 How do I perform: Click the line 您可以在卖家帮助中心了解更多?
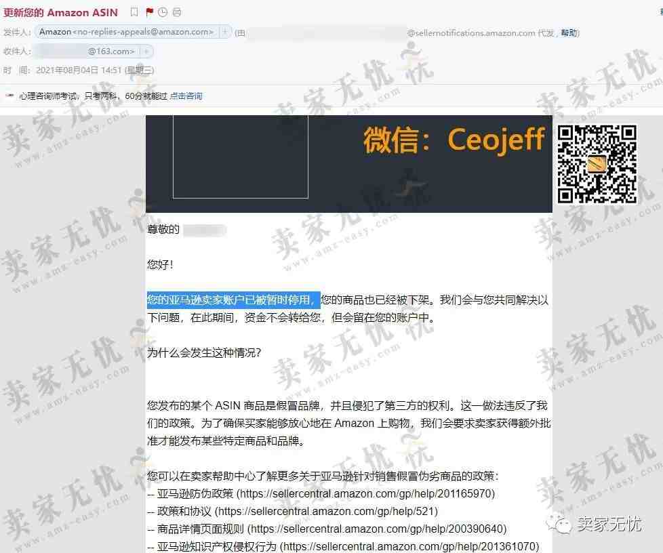tap(323, 476)
